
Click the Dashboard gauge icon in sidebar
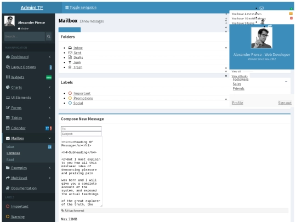(8, 57)
